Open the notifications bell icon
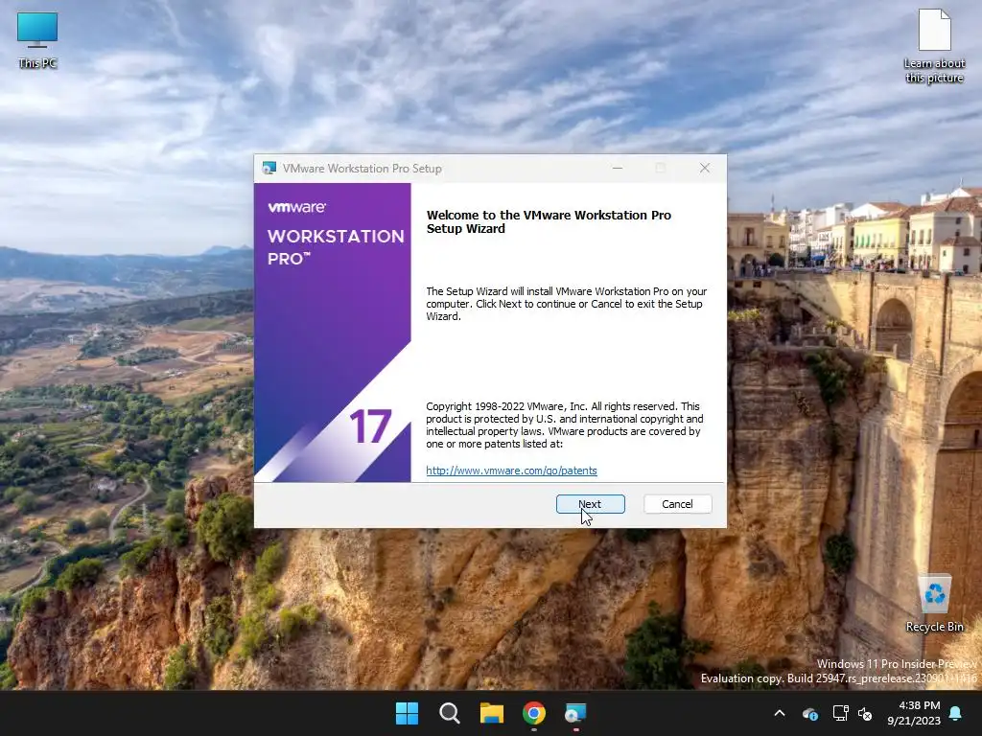 point(956,713)
